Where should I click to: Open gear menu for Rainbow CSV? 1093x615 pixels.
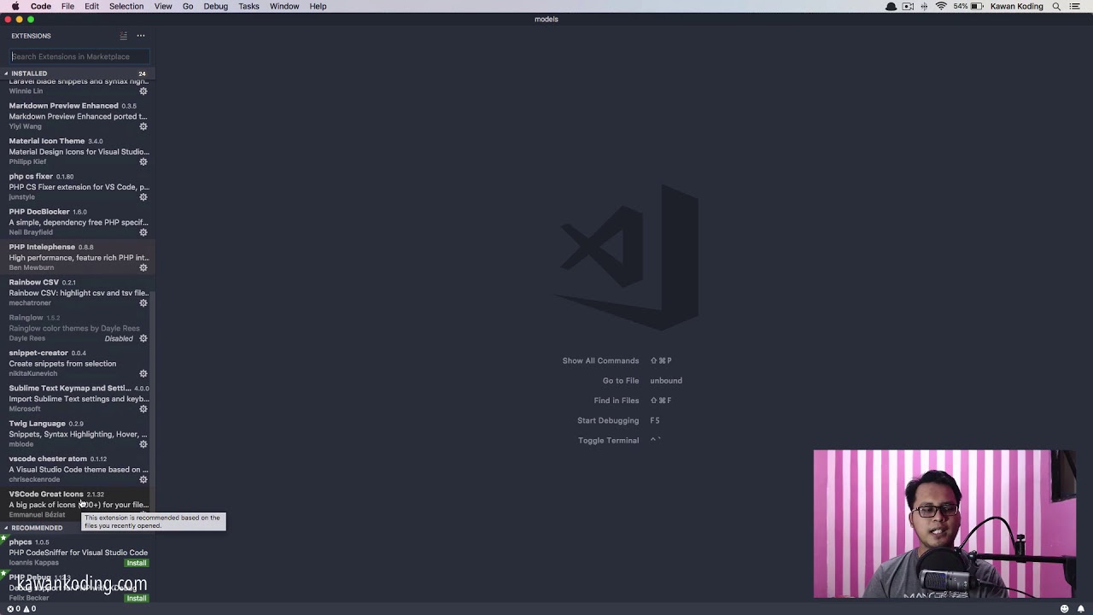(x=143, y=303)
